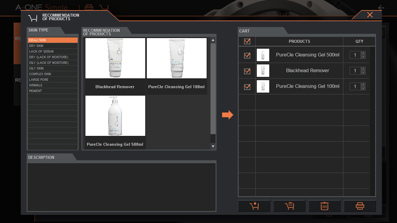
Task: Decrease quantity of PureCle Cleansing Gel 100ml
Action: 363,88
